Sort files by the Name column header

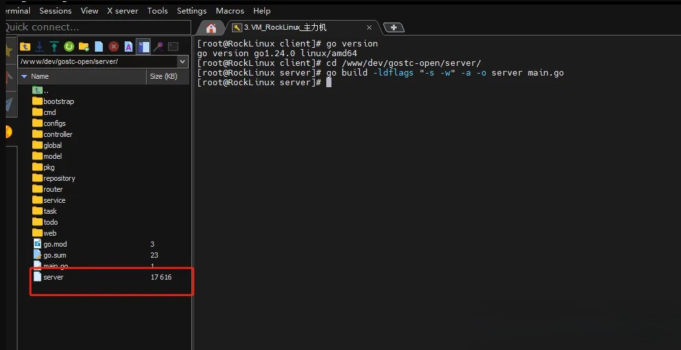pyautogui.click(x=40, y=76)
